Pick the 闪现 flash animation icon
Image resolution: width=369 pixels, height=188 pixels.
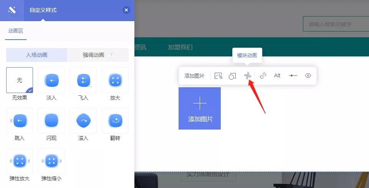[51, 120]
